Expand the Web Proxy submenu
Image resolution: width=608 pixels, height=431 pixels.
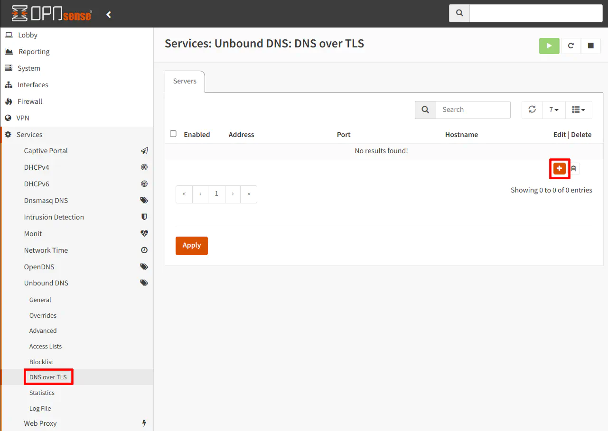[x=40, y=423]
